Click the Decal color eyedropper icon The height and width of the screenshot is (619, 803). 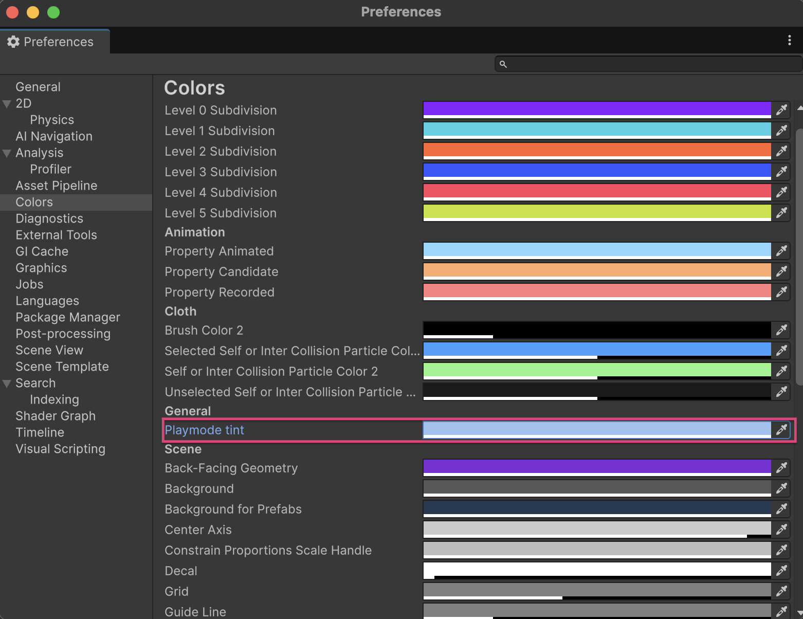pyautogui.click(x=781, y=571)
